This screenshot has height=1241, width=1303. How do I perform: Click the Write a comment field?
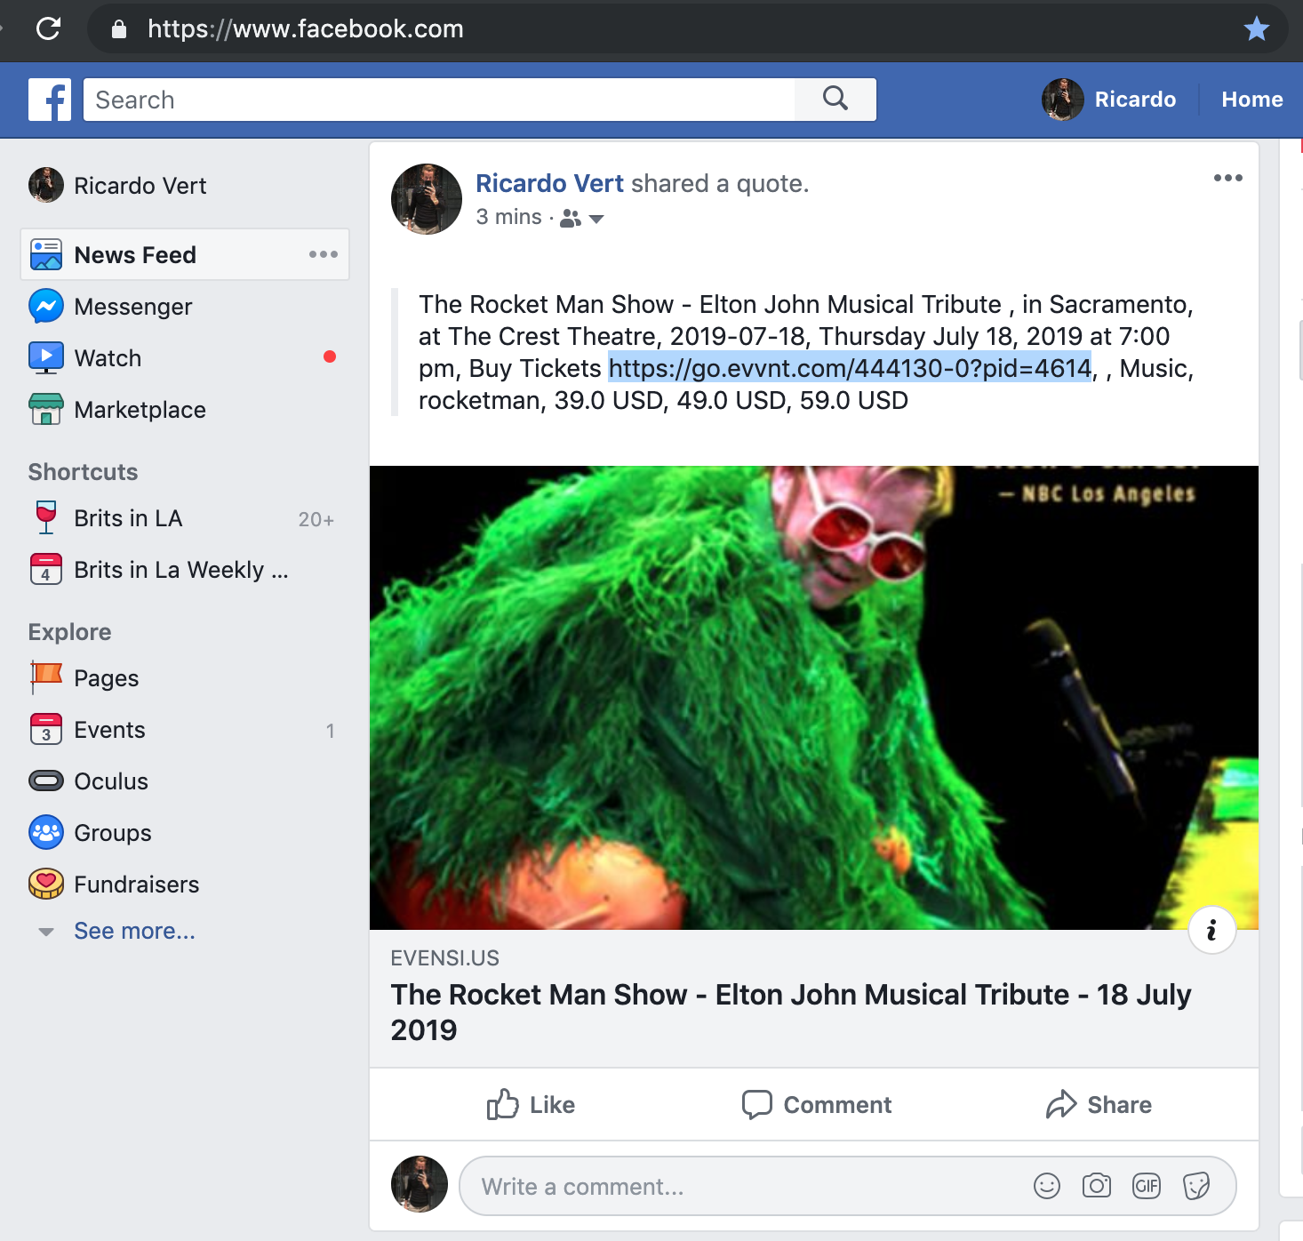pyautogui.click(x=747, y=1186)
